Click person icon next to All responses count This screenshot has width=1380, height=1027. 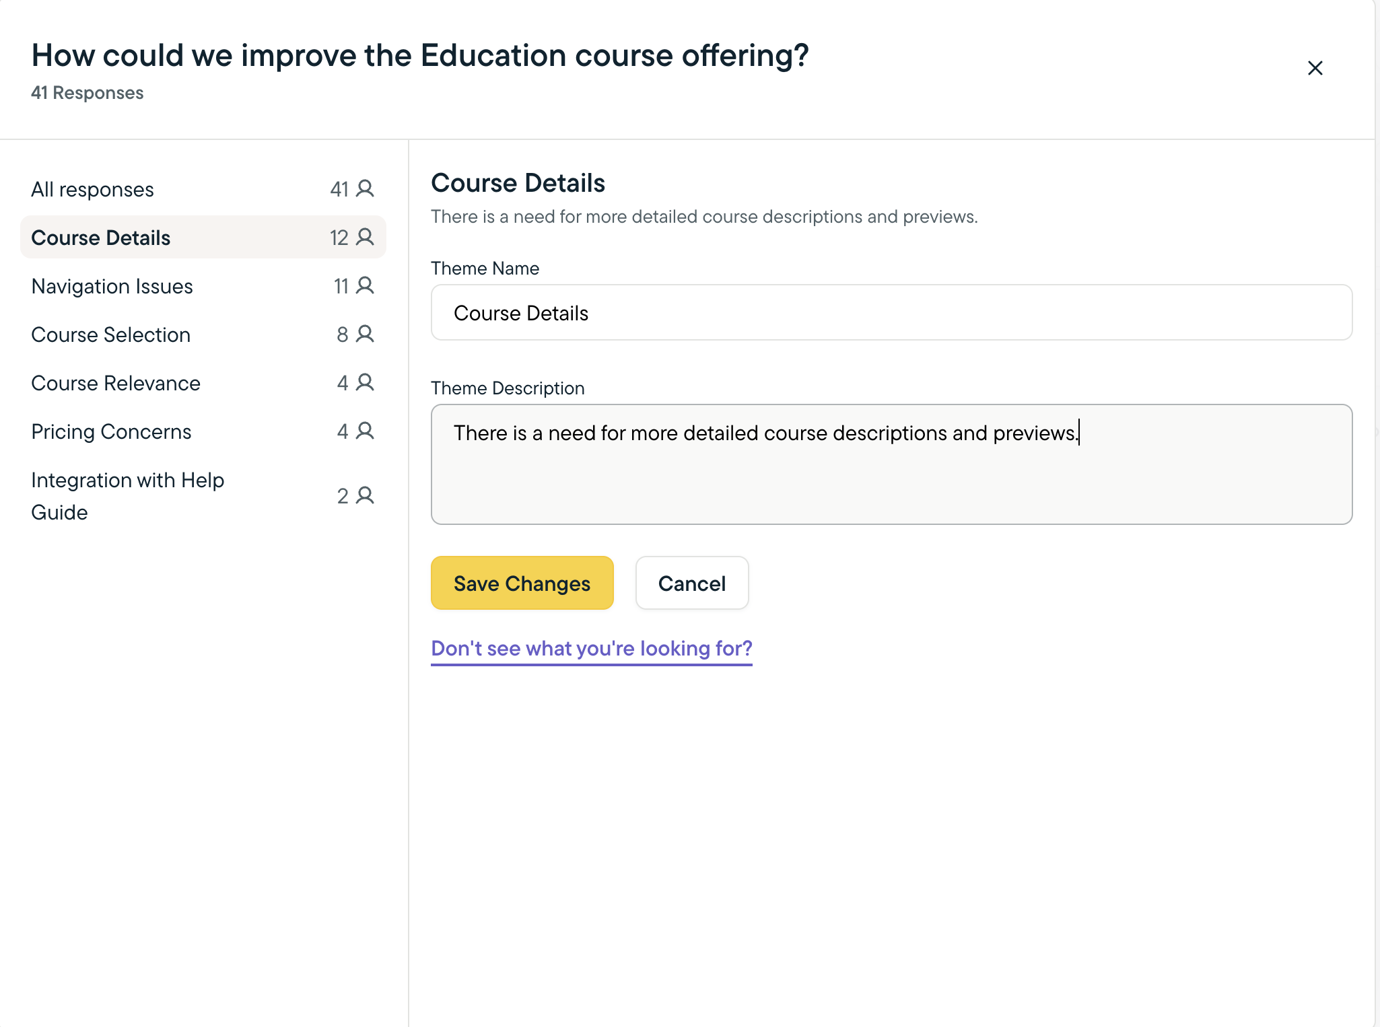click(x=365, y=188)
